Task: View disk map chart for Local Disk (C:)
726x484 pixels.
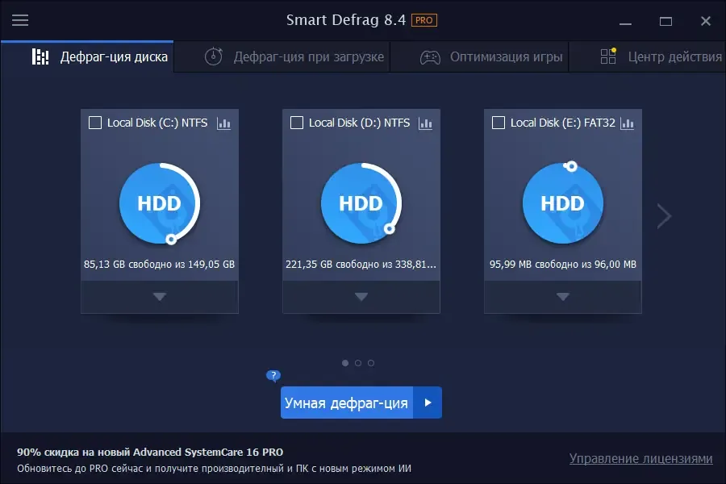Action: click(x=223, y=123)
